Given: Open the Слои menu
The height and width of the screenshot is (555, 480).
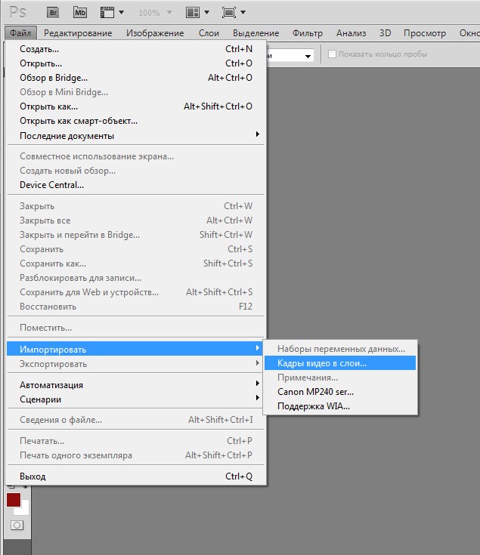Looking at the screenshot, I should (x=209, y=33).
